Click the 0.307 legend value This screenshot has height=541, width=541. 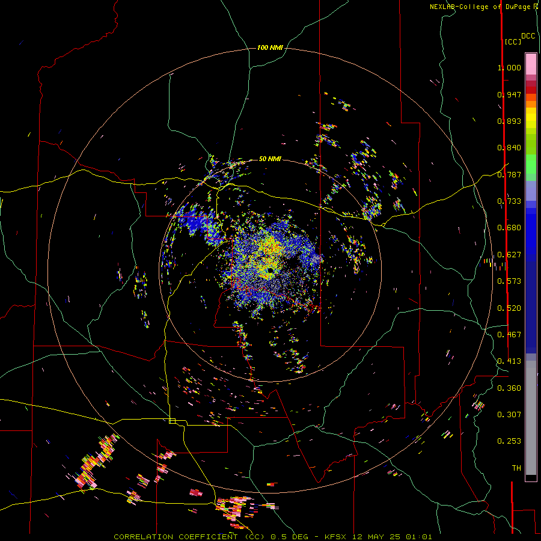[x=509, y=415]
